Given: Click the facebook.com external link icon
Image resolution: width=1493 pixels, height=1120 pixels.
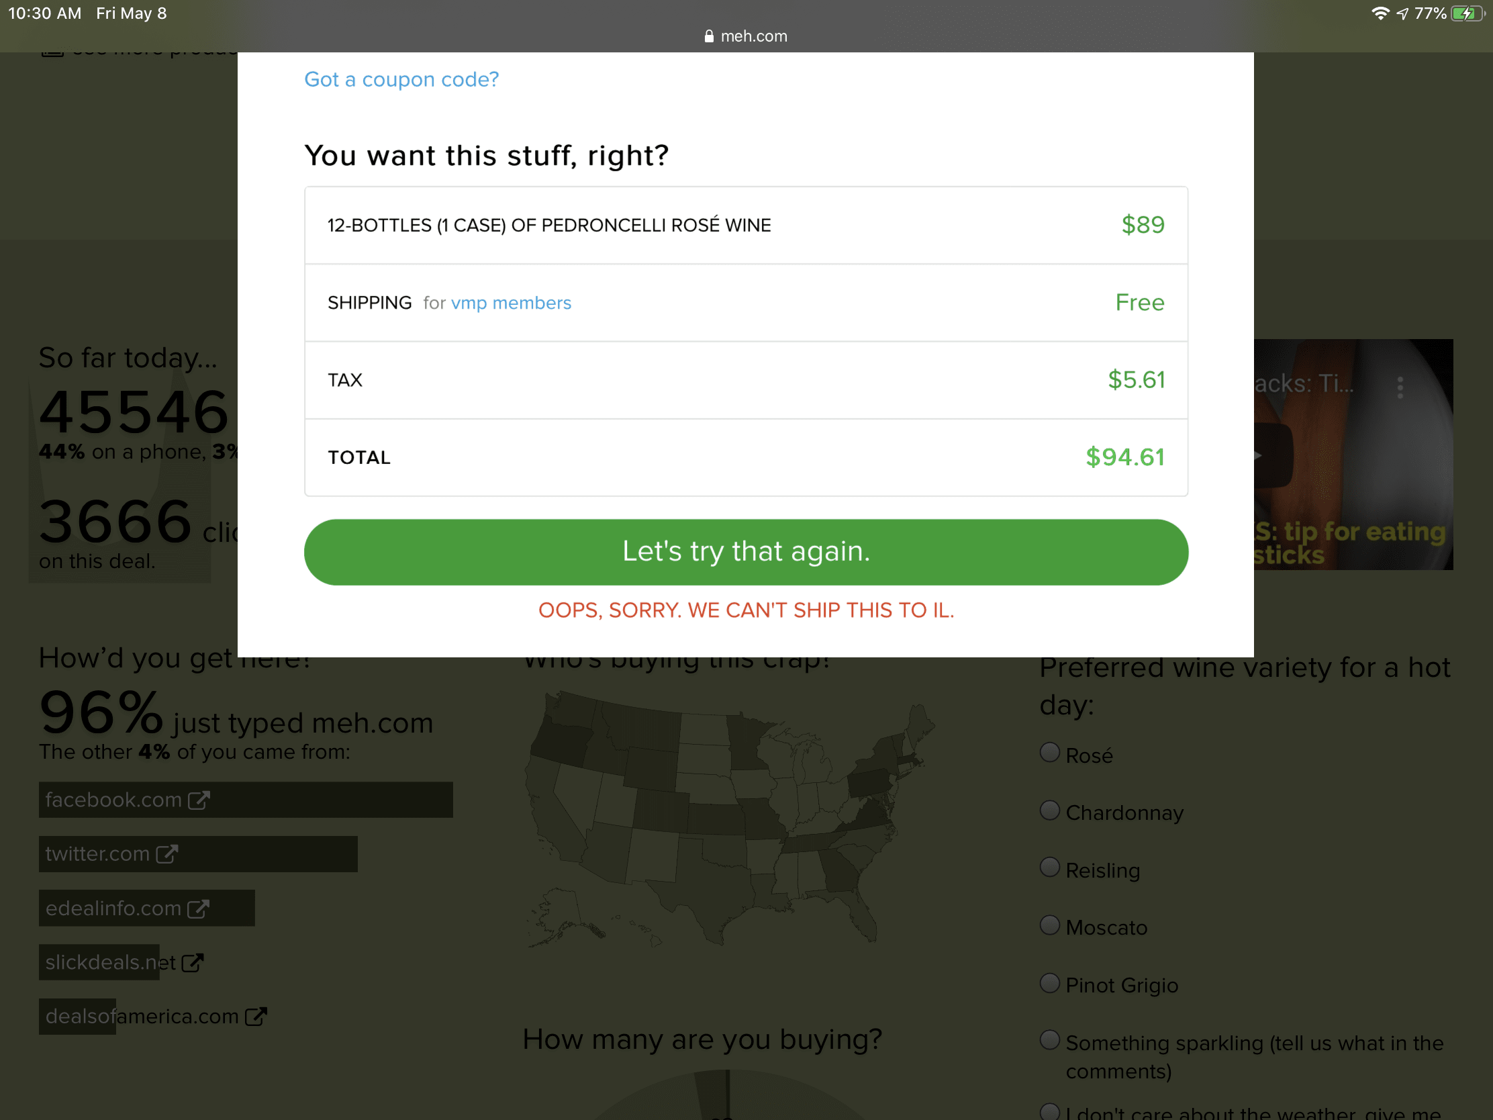Looking at the screenshot, I should pyautogui.click(x=199, y=800).
